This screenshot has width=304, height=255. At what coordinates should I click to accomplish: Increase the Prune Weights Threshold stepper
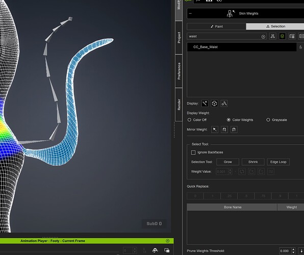coord(293,249)
